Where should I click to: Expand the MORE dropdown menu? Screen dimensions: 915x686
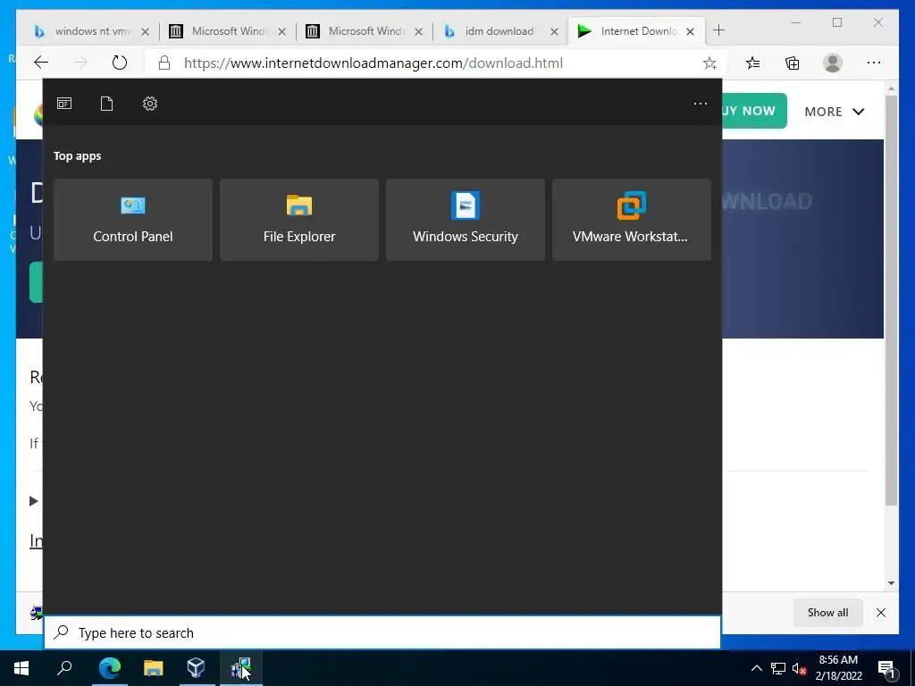835,112
